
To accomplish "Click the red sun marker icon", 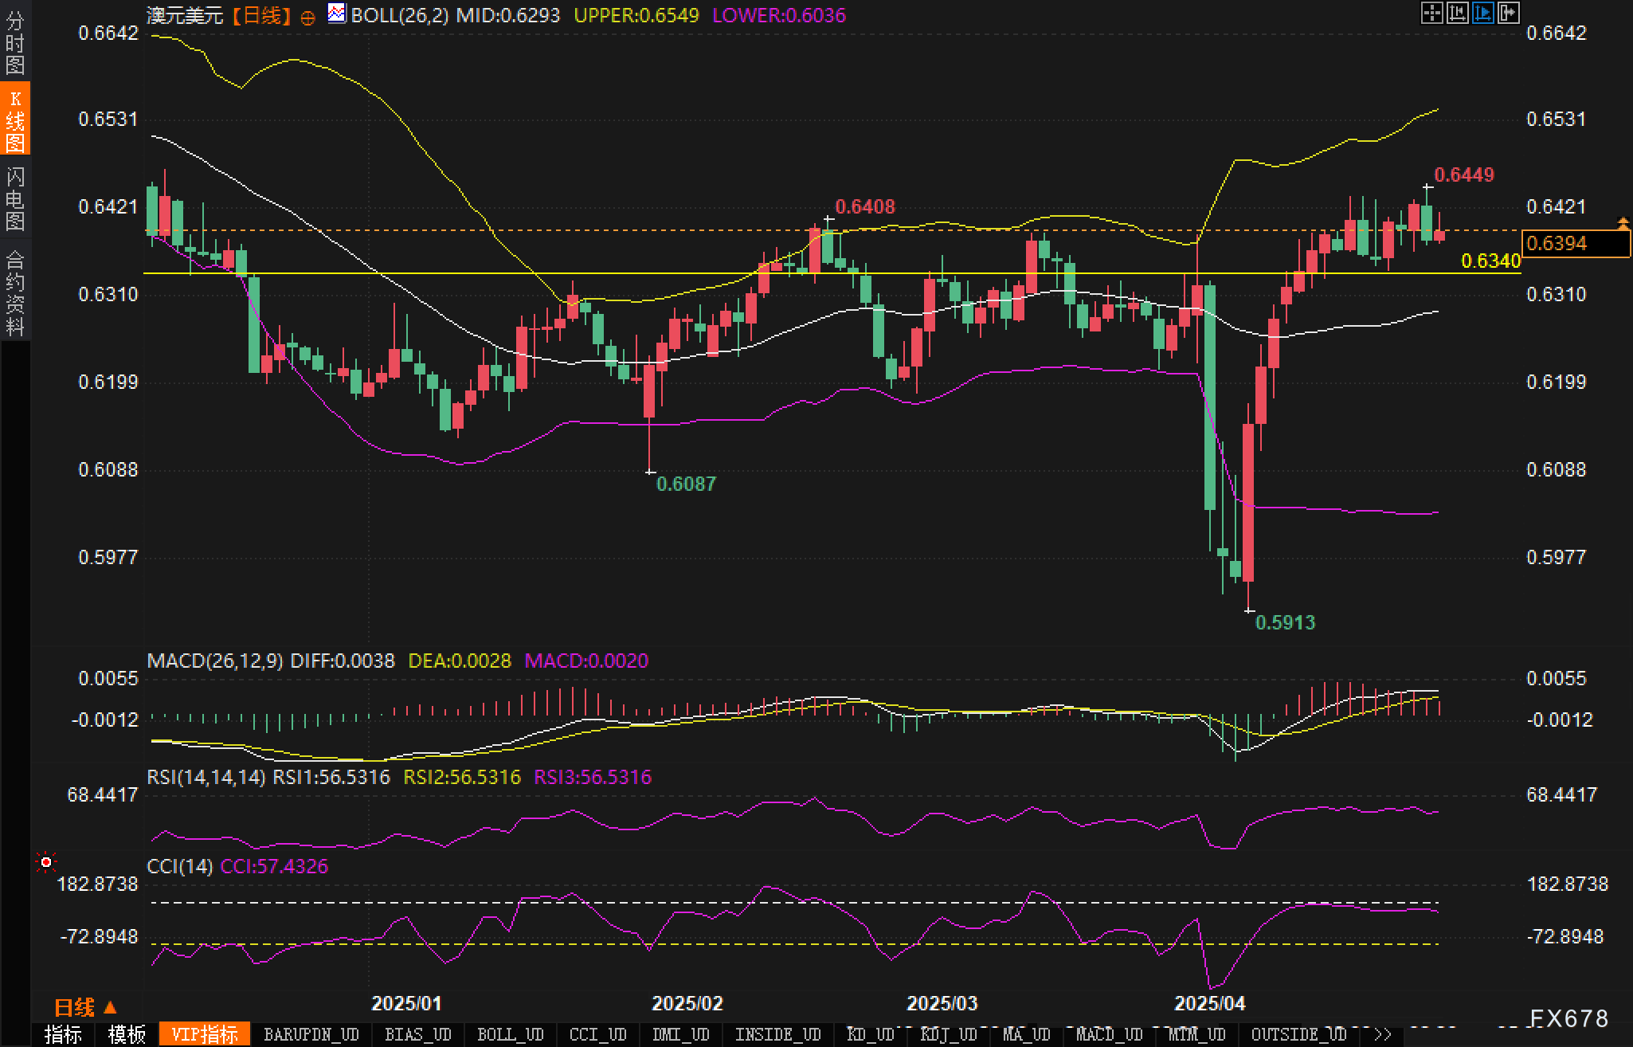I will click(46, 862).
